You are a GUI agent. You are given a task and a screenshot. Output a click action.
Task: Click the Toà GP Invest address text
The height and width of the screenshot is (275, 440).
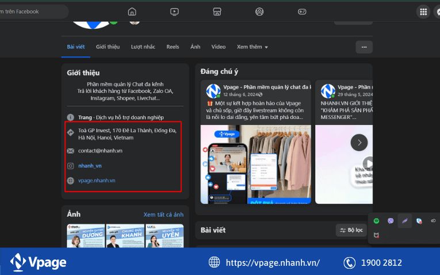127,134
